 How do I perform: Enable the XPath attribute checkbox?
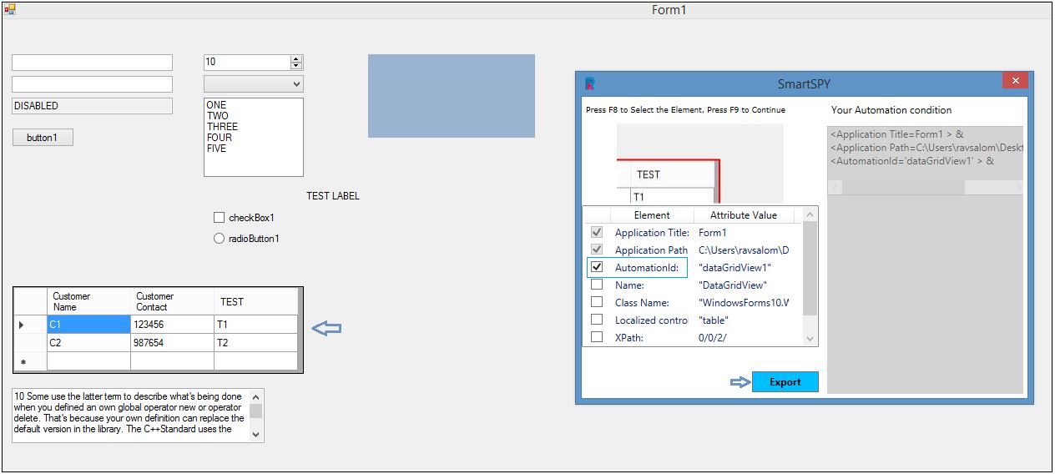597,337
